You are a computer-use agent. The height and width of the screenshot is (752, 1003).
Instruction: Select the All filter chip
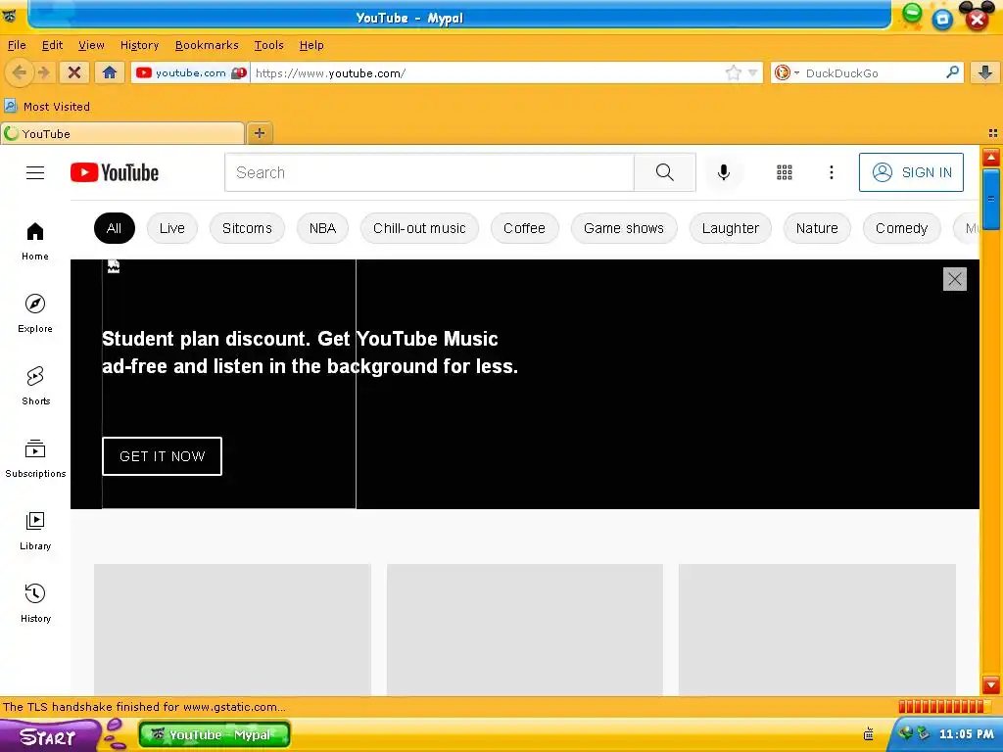coord(115,228)
